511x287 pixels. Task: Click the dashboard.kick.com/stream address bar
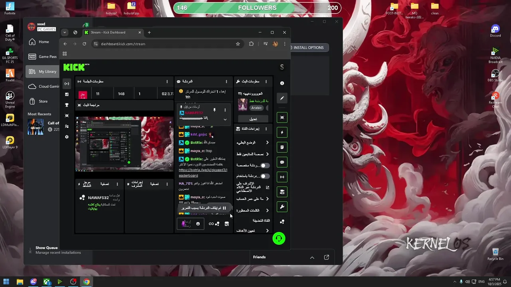[x=168, y=44]
